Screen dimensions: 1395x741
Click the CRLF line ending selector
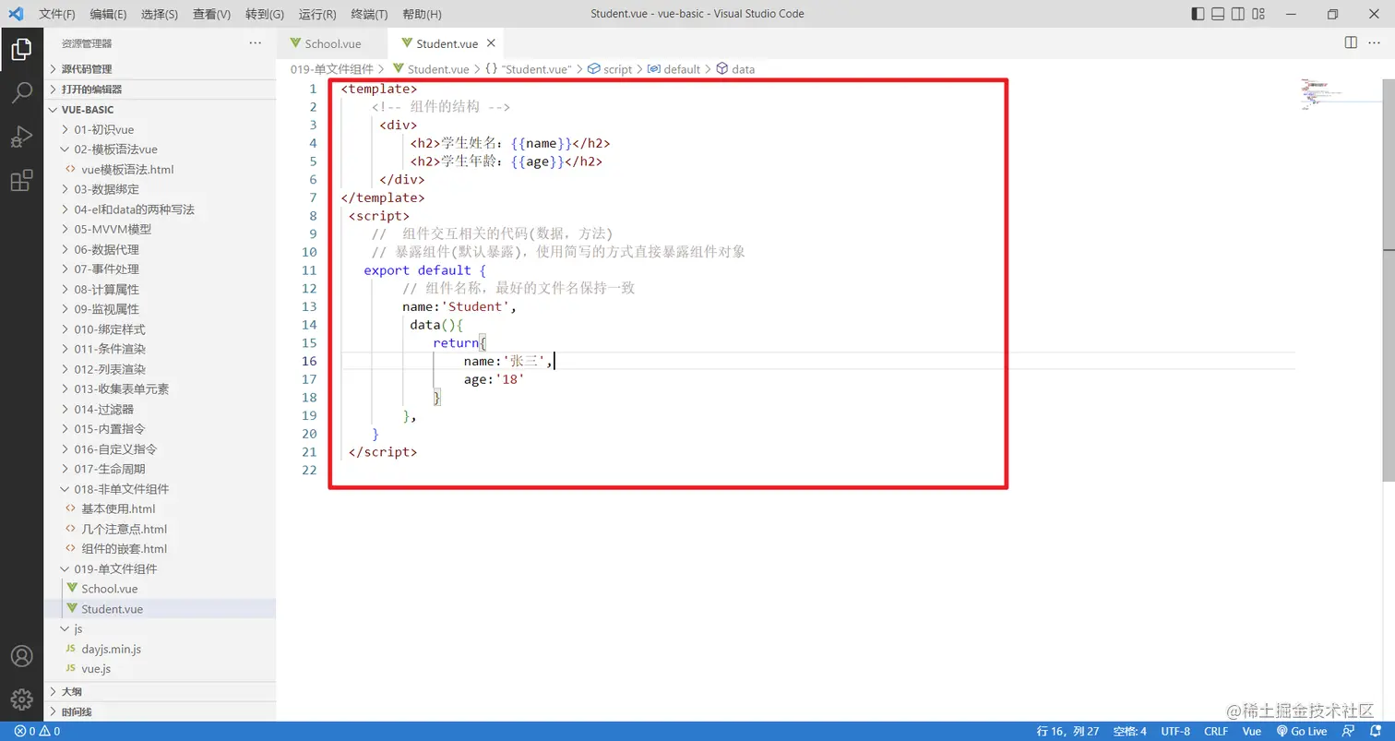(1216, 731)
